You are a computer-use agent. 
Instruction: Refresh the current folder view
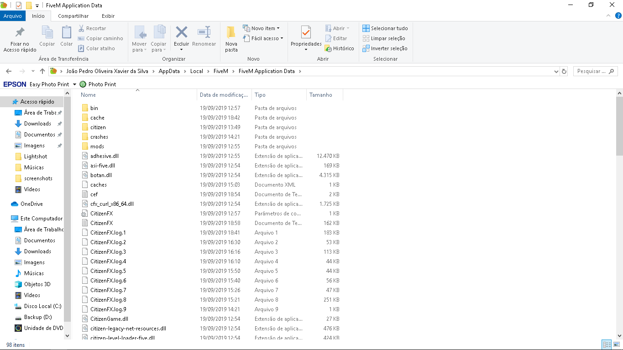click(564, 71)
